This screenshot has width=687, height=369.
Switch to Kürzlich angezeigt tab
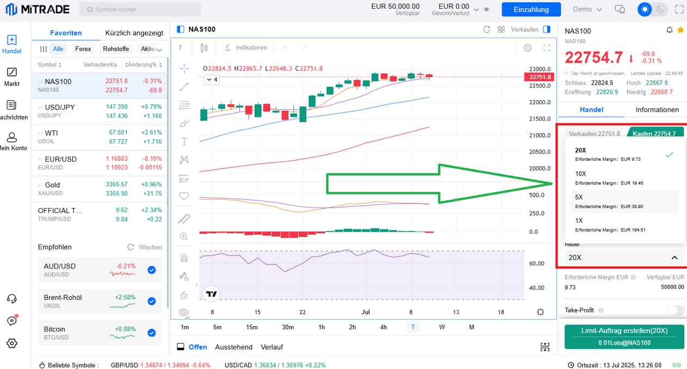tap(134, 33)
